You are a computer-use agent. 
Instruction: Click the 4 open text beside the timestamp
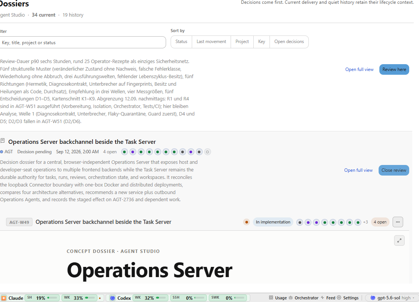pyautogui.click(x=110, y=152)
